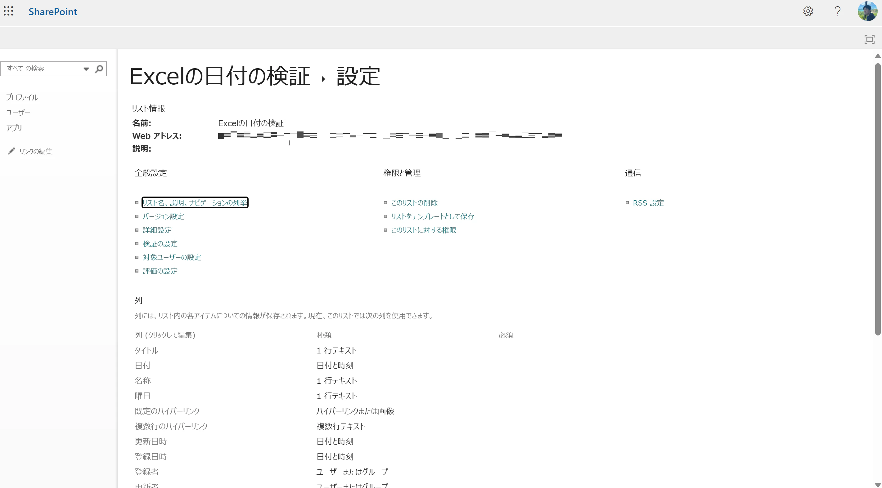
Task: Click the SharePoint home logo
Action: point(52,12)
